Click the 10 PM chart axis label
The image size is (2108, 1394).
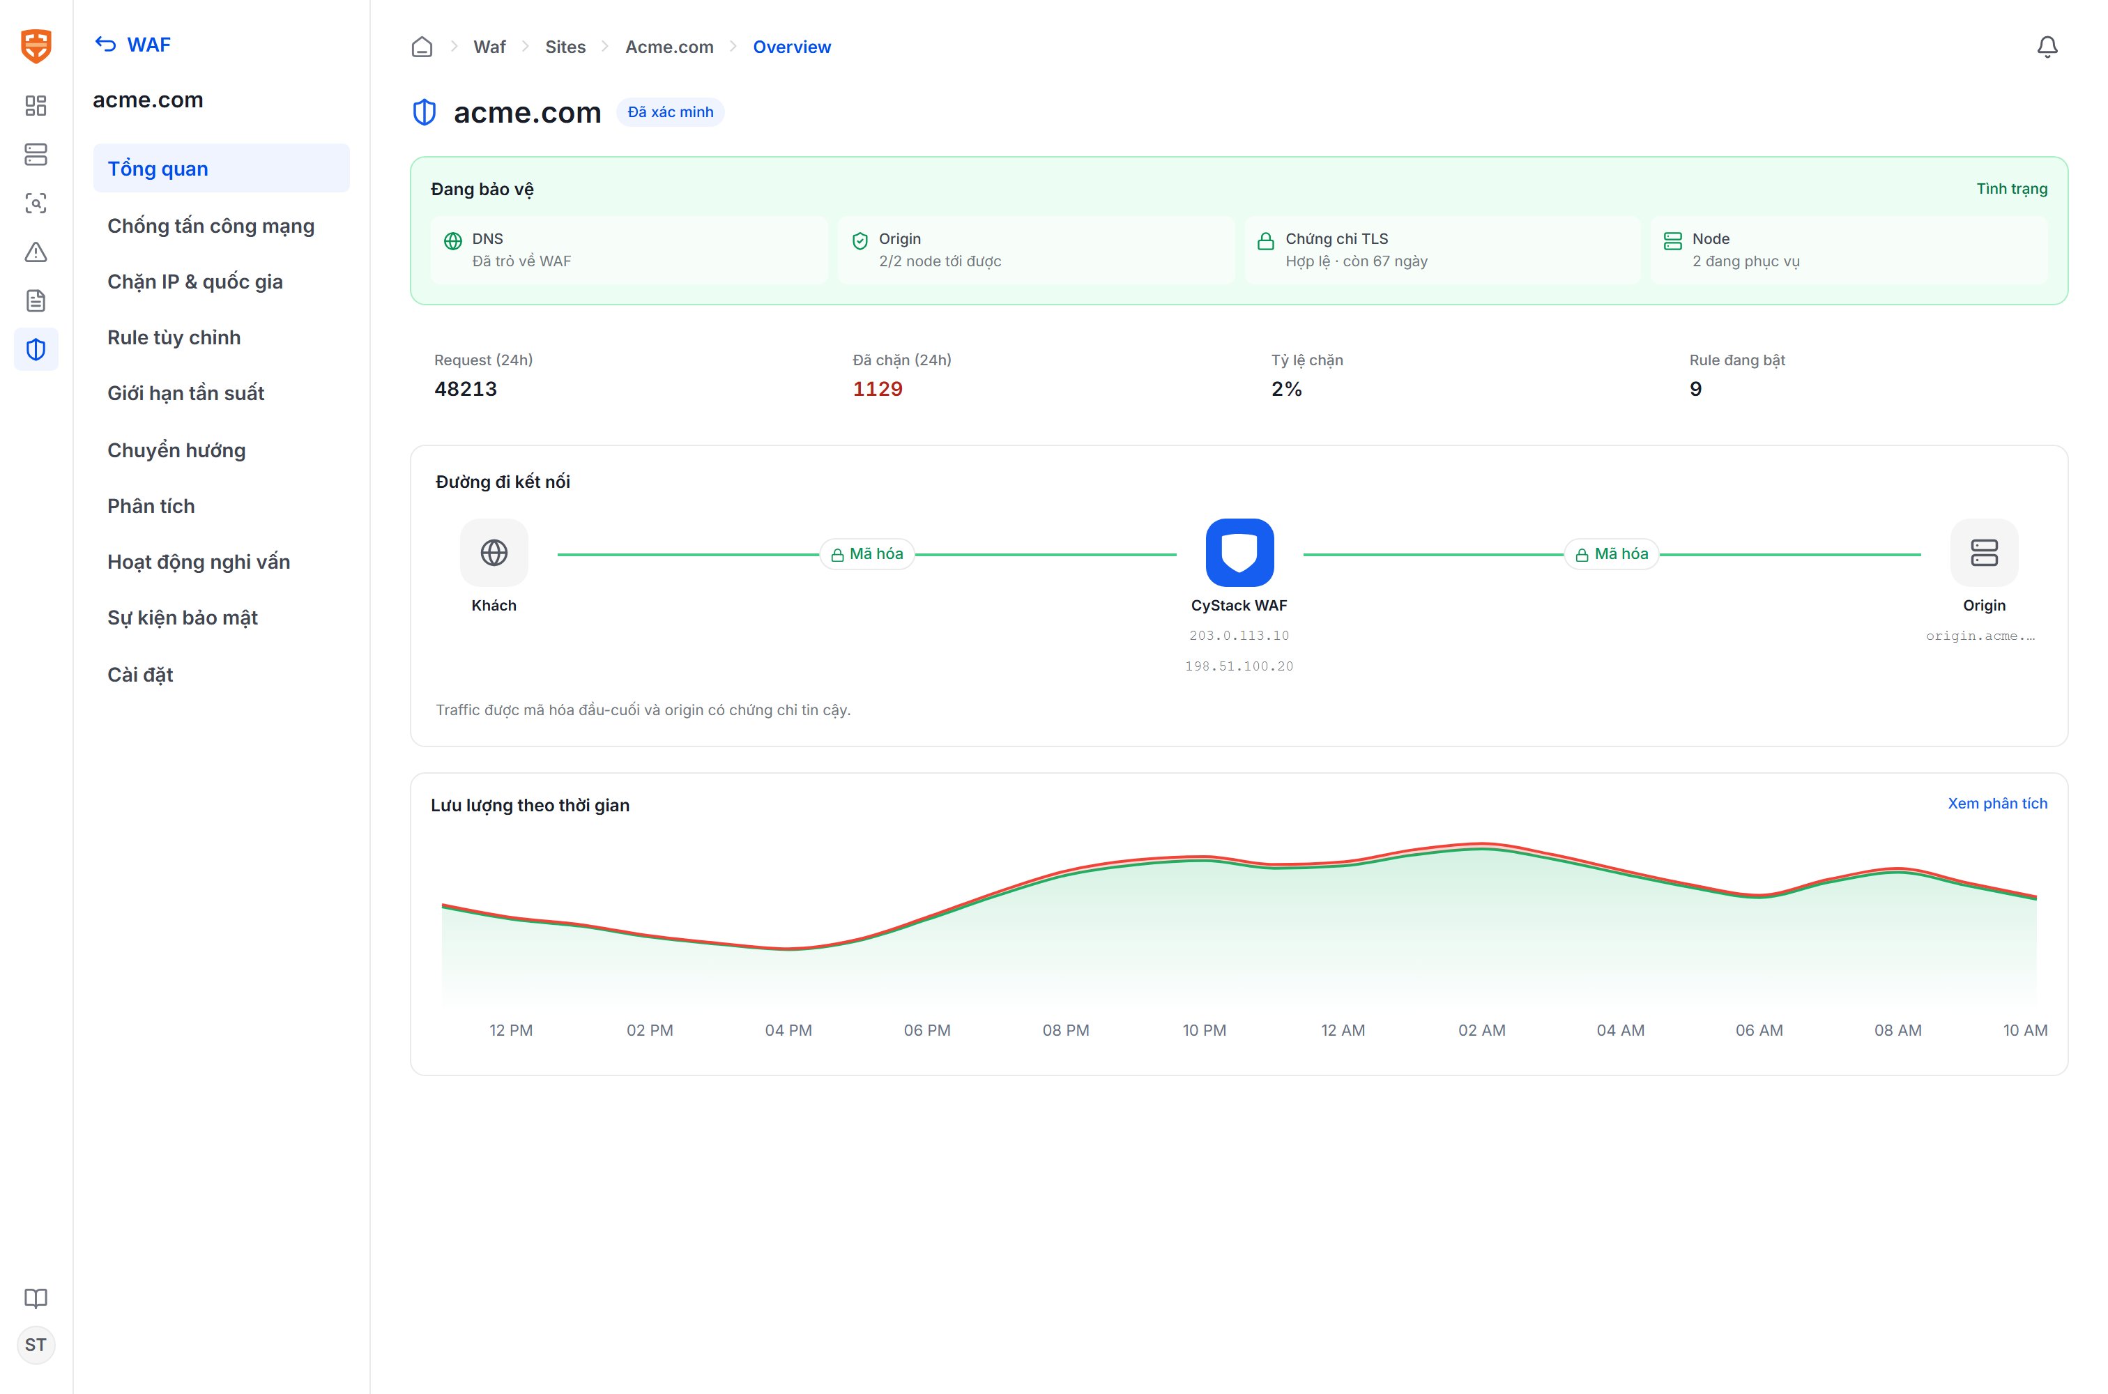pos(1204,1030)
